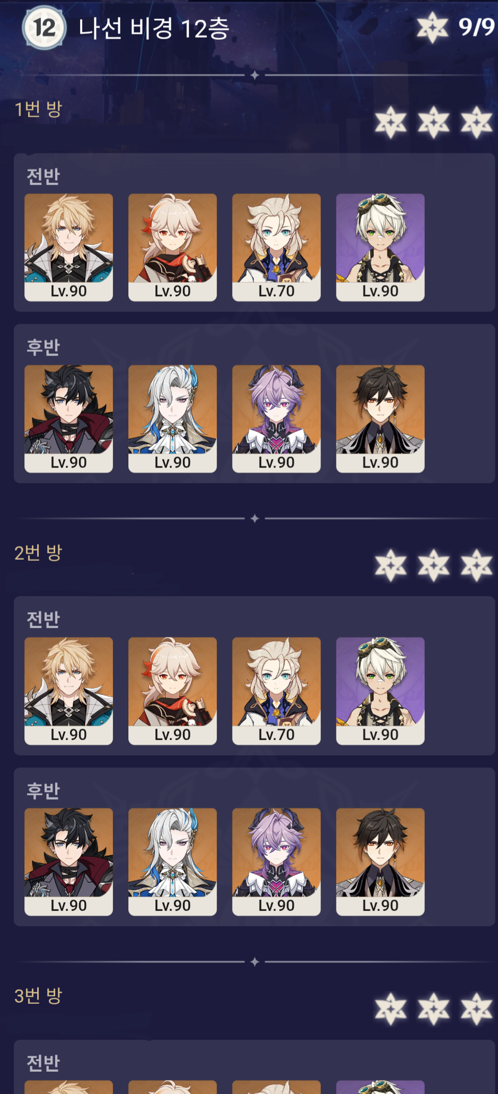498x1094 pixels.
Task: Tap the 나선 비경 12층 title
Action: coord(154,28)
